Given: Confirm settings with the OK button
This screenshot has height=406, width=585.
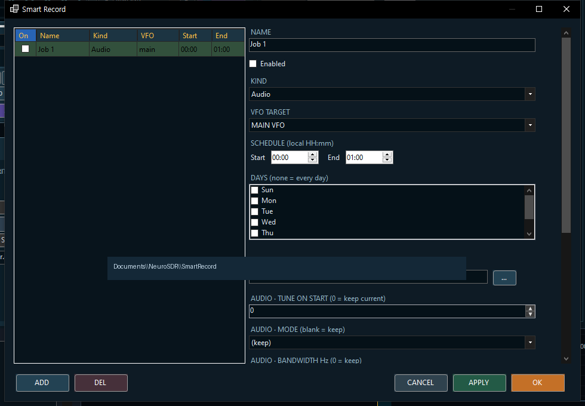Looking at the screenshot, I should pos(538,383).
